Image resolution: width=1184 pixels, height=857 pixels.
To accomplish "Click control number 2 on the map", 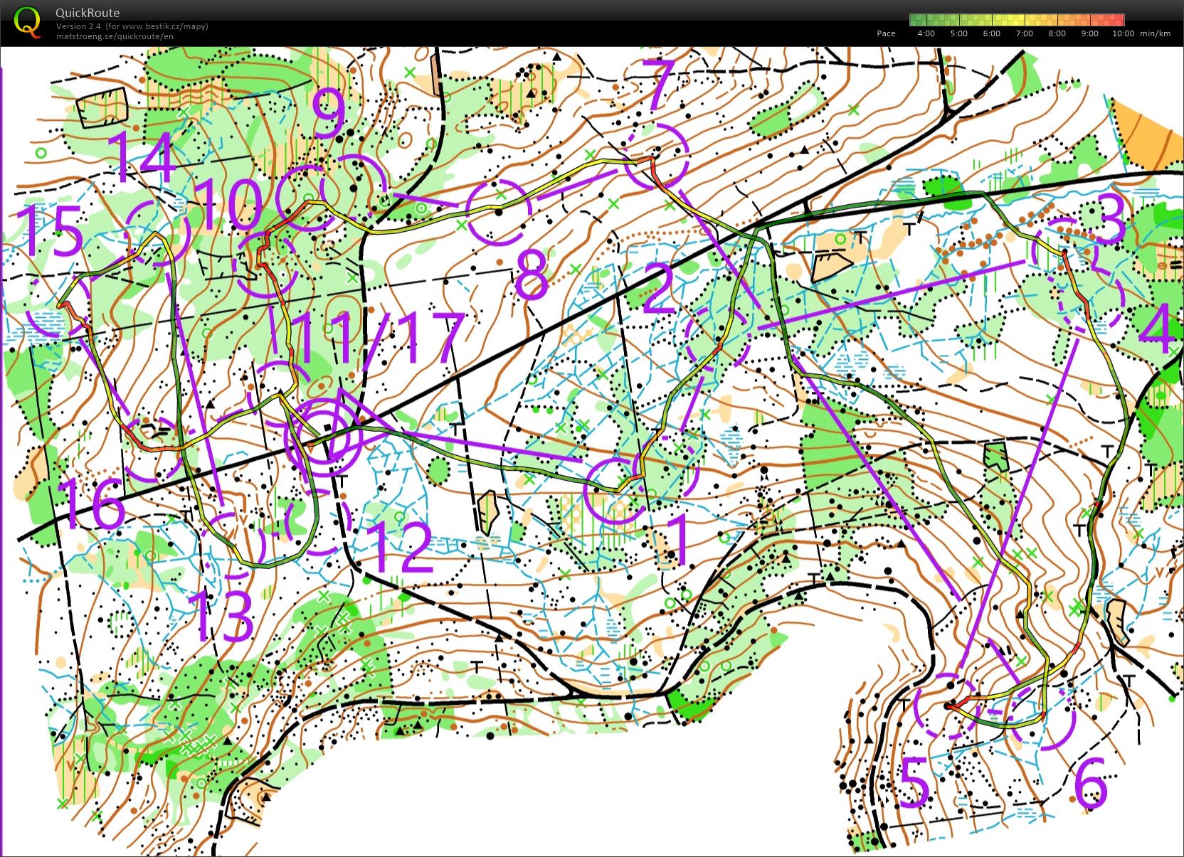I will click(x=659, y=288).
